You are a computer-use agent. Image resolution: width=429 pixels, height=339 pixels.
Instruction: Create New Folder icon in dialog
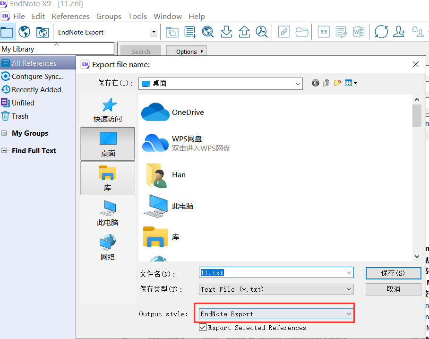[337, 83]
